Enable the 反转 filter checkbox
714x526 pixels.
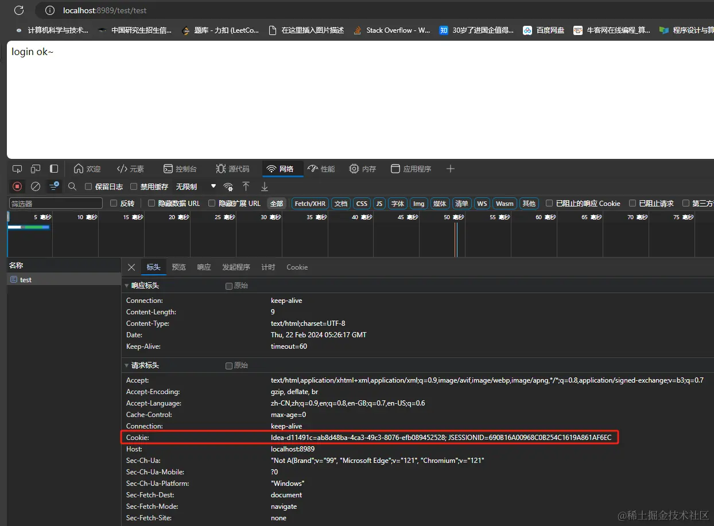114,203
